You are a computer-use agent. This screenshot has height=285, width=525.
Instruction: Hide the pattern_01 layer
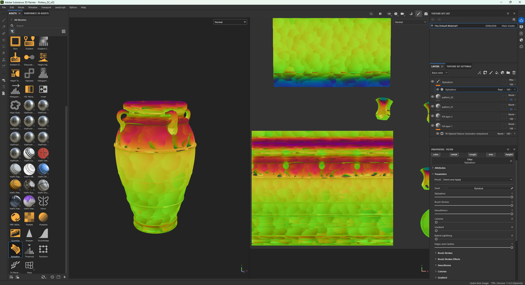tap(432, 107)
